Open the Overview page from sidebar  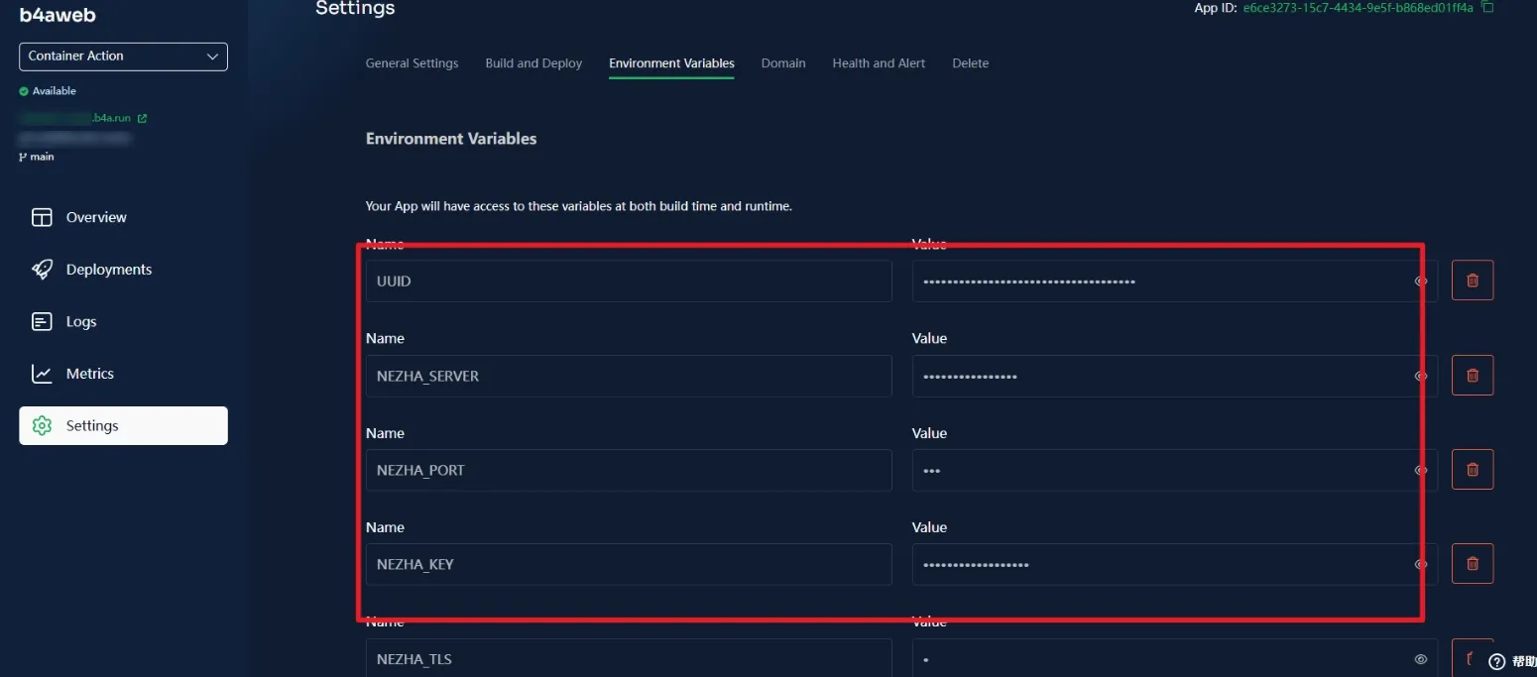click(95, 217)
